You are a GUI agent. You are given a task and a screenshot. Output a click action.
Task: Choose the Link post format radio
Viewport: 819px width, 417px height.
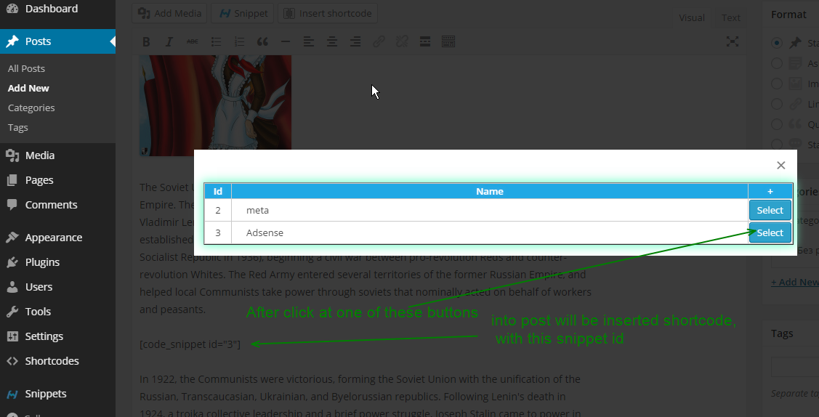pyautogui.click(x=777, y=104)
